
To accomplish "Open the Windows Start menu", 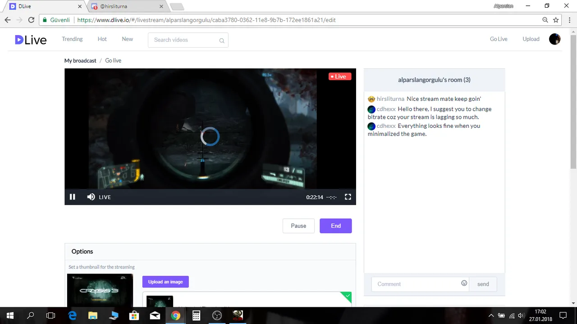I will [x=10, y=315].
